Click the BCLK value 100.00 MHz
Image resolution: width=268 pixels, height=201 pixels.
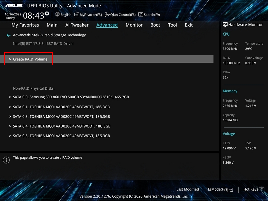click(x=231, y=63)
